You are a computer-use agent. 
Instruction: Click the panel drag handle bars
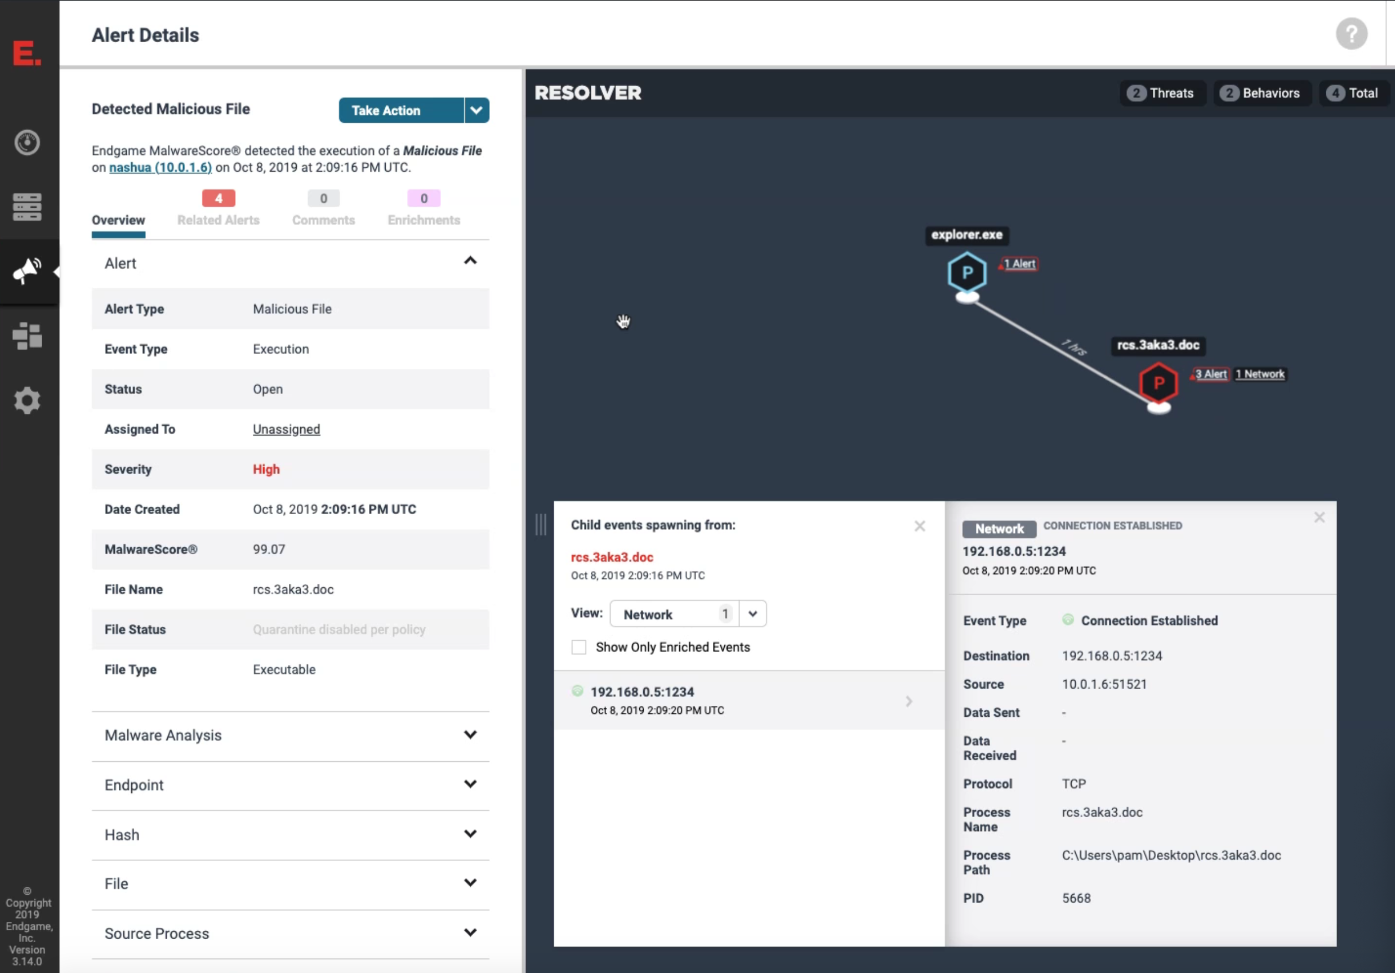[x=540, y=524]
